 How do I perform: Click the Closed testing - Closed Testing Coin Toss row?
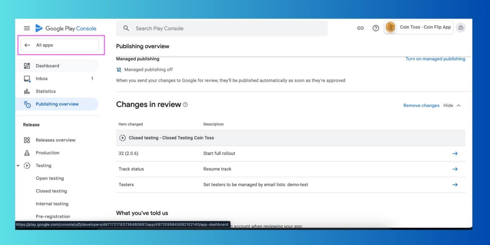coord(291,138)
